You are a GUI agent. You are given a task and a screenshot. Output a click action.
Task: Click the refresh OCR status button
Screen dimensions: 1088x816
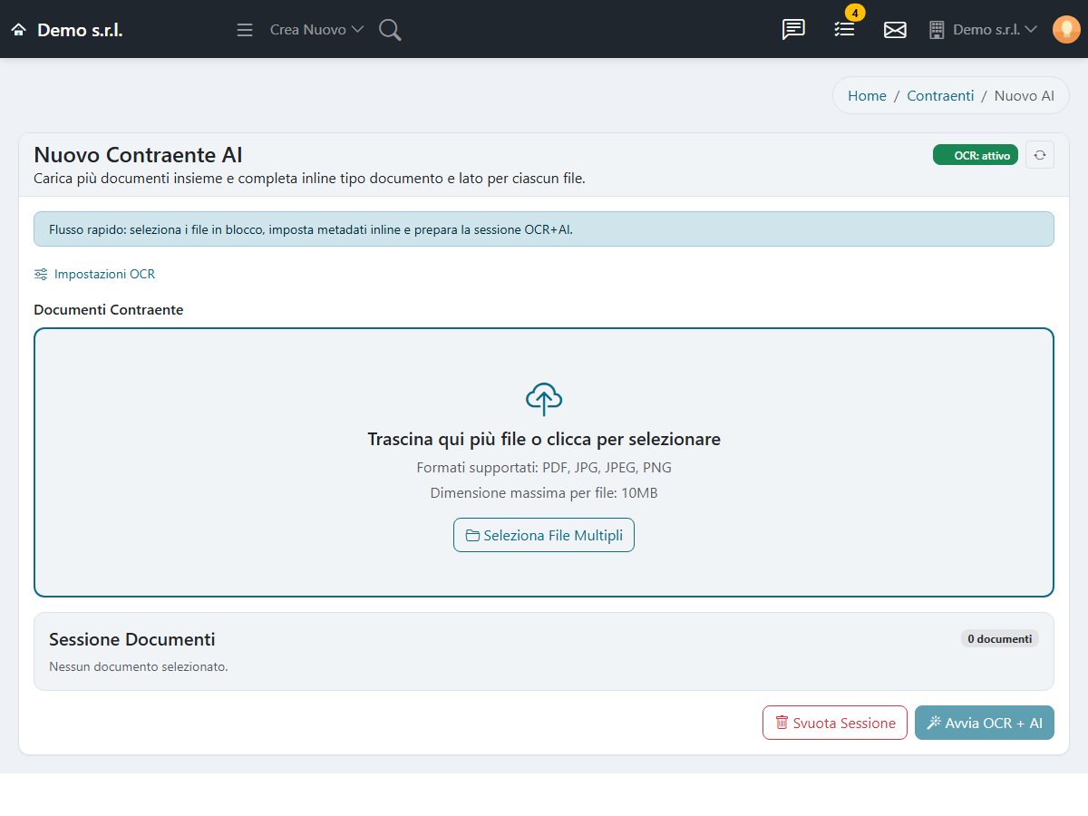[x=1040, y=155]
